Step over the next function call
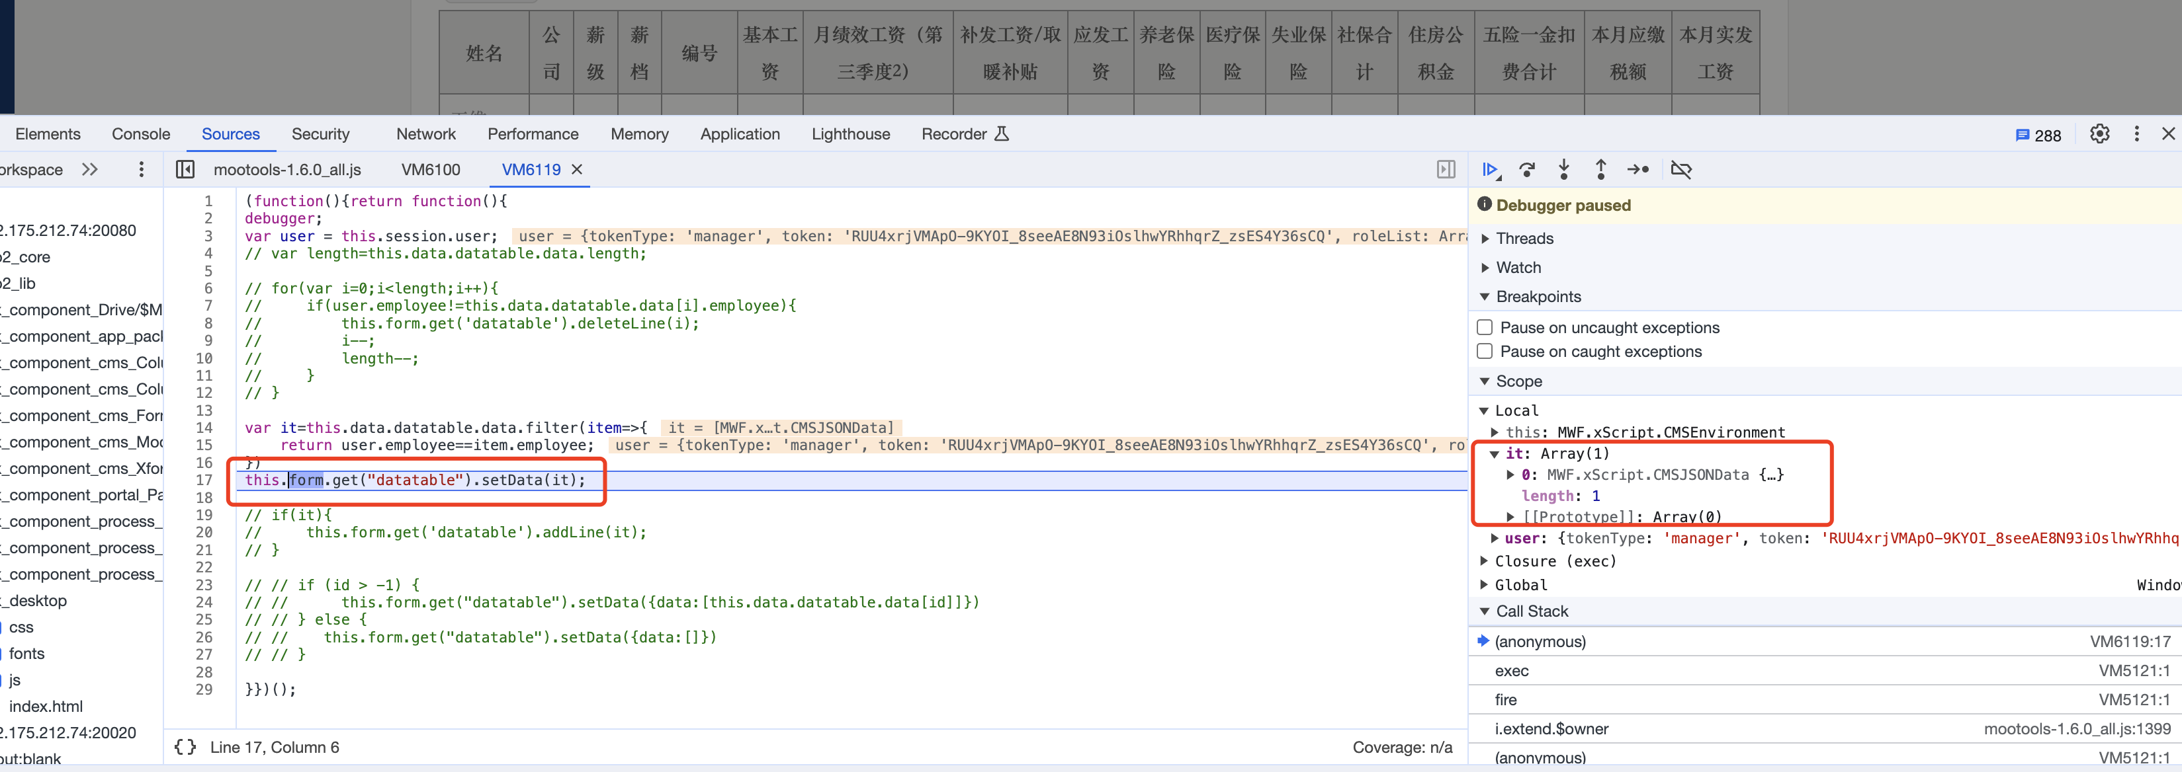Image resolution: width=2182 pixels, height=772 pixels. (x=1526, y=170)
